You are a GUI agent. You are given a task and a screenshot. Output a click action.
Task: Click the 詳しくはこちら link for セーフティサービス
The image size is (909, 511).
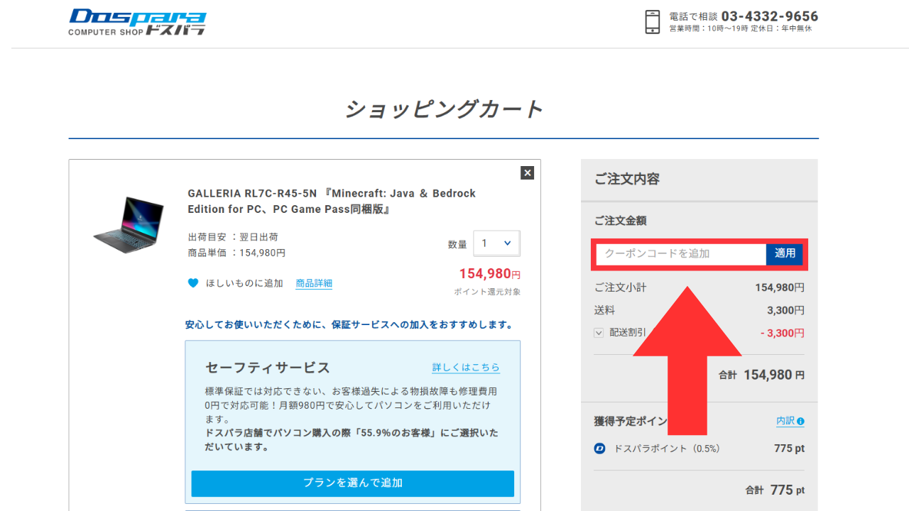pyautogui.click(x=466, y=368)
